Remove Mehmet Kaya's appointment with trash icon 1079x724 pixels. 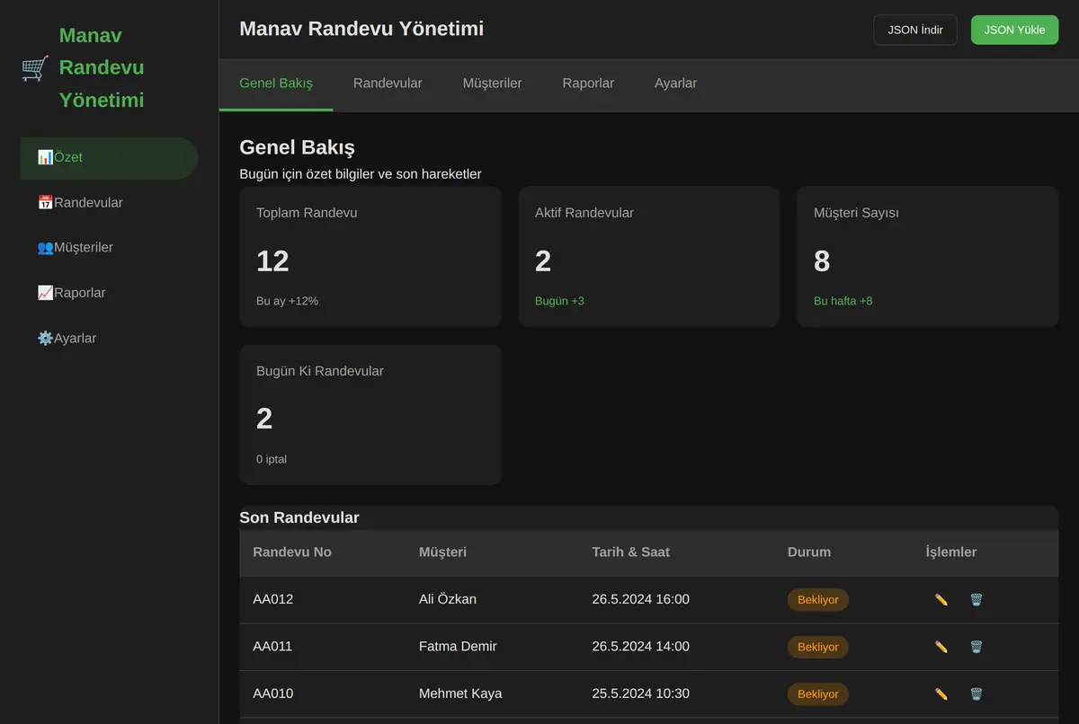(x=976, y=693)
